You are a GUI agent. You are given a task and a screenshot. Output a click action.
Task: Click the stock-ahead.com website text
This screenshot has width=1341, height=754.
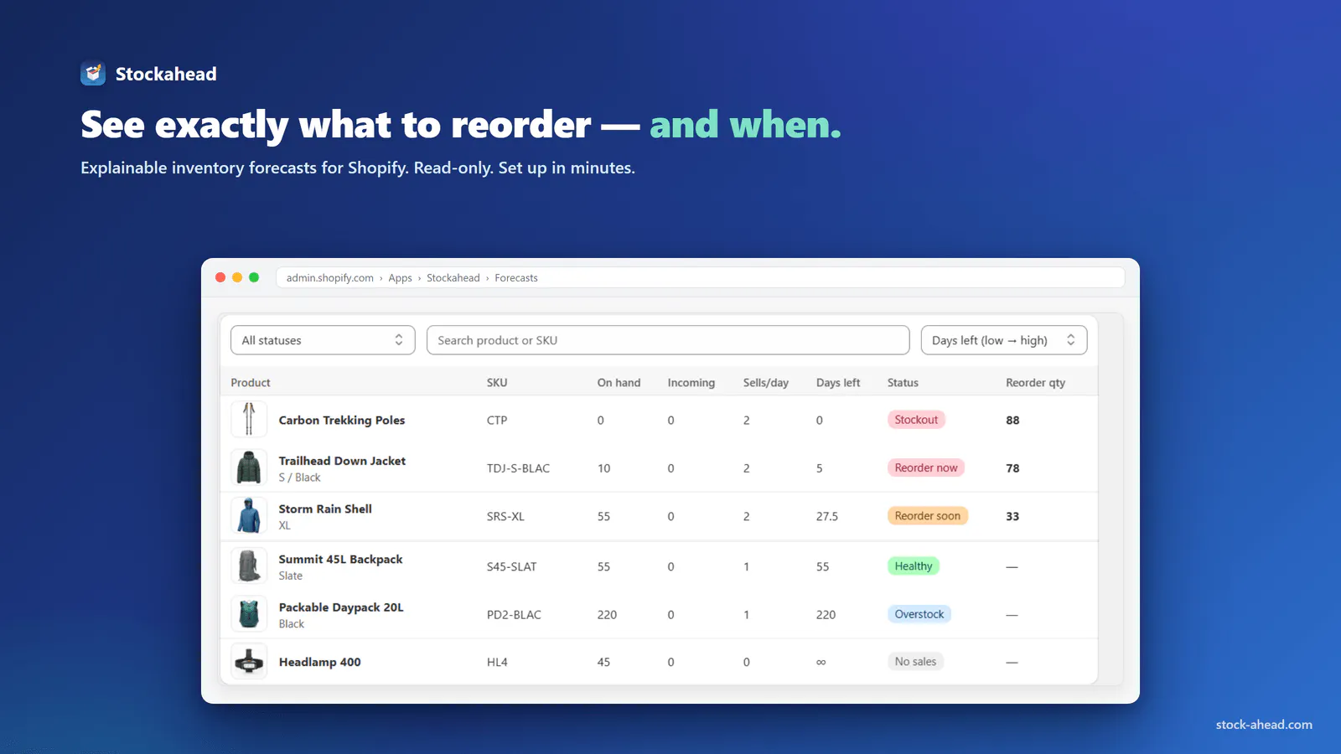1264,725
